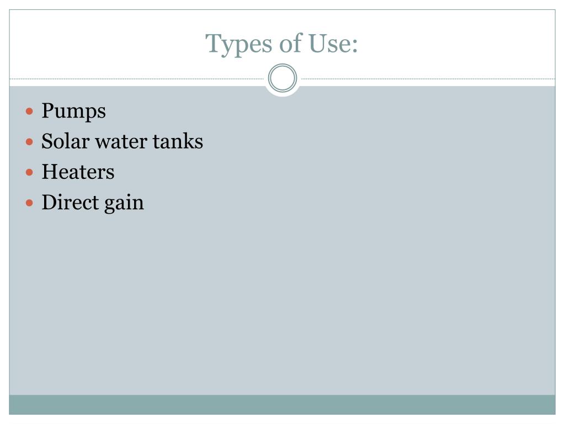The height and width of the screenshot is (424, 565).
Task: Click the orange bullet dot beside Pumps
Action: tap(30, 112)
